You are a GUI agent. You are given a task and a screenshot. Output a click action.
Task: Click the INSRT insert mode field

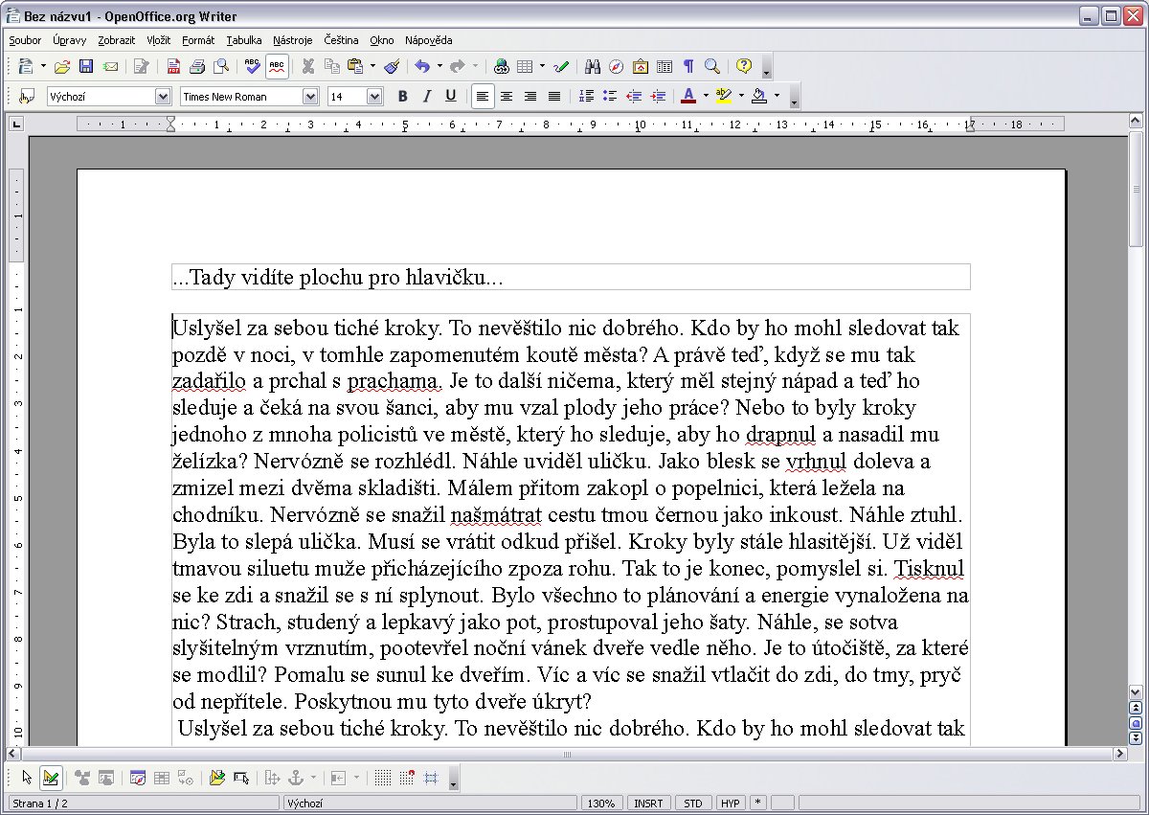point(648,804)
